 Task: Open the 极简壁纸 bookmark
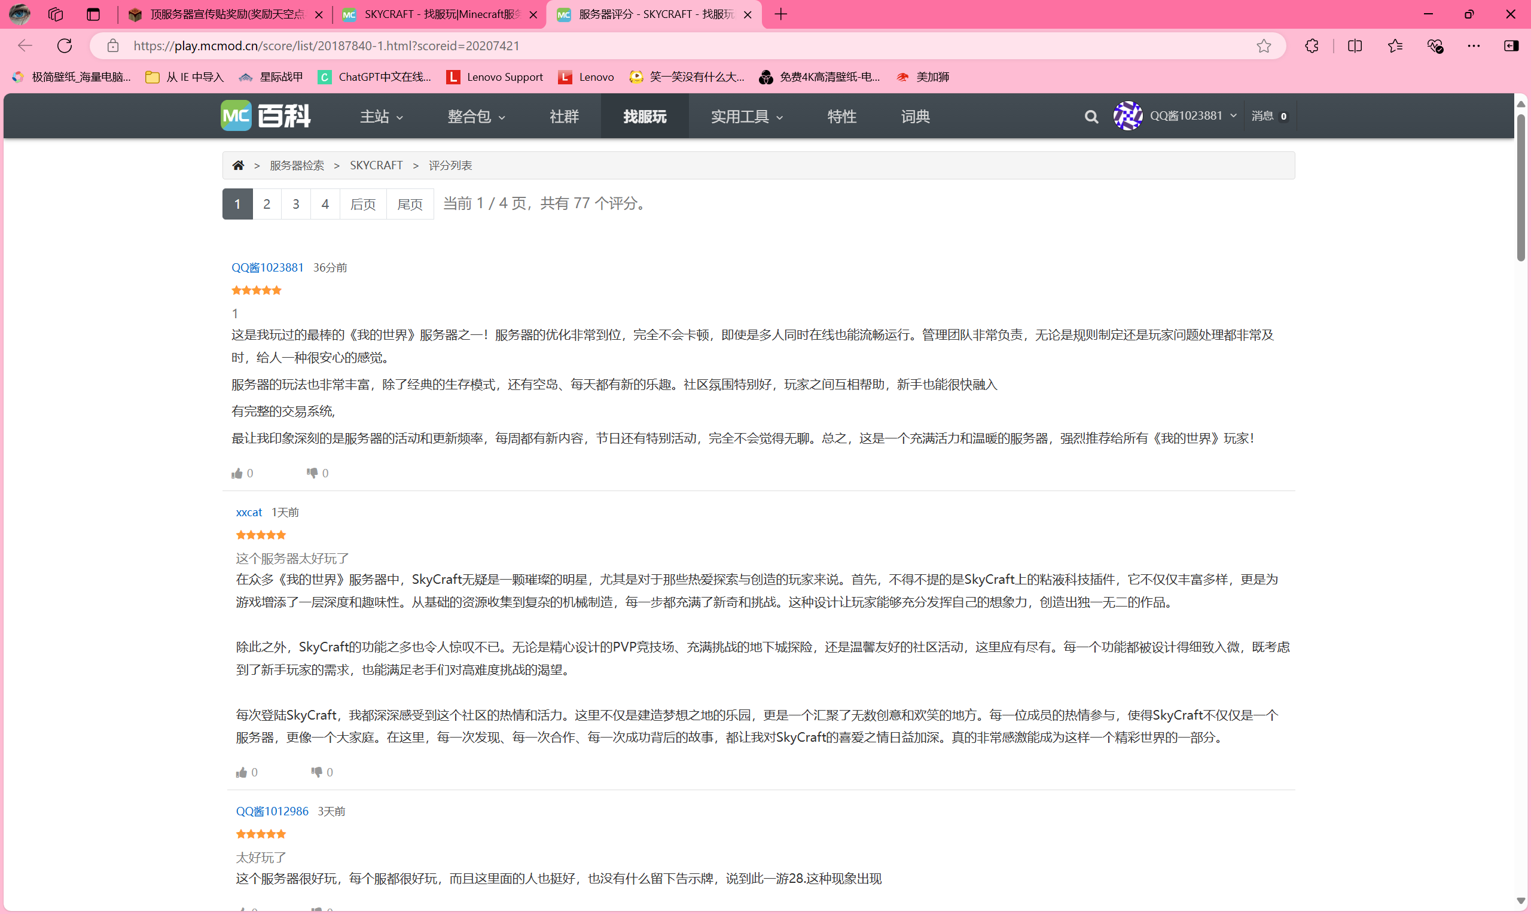click(72, 77)
